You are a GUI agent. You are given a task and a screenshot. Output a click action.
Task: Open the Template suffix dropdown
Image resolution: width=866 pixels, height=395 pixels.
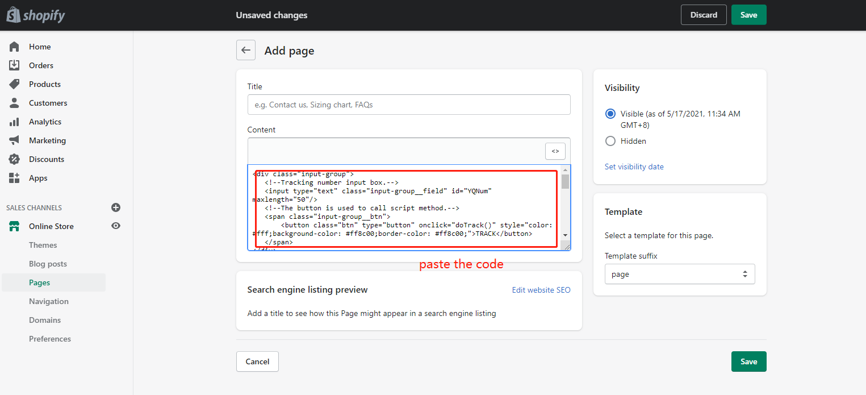[x=680, y=274]
